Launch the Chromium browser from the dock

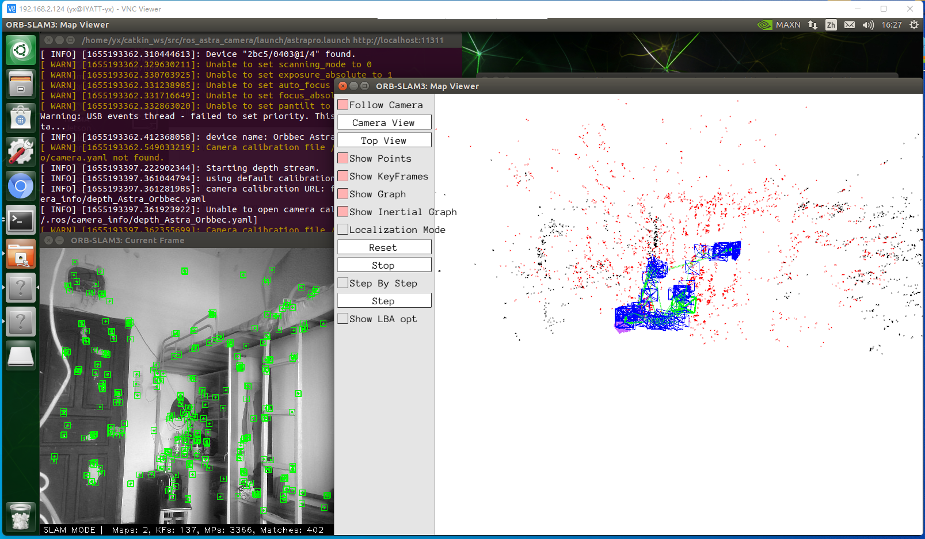[21, 186]
